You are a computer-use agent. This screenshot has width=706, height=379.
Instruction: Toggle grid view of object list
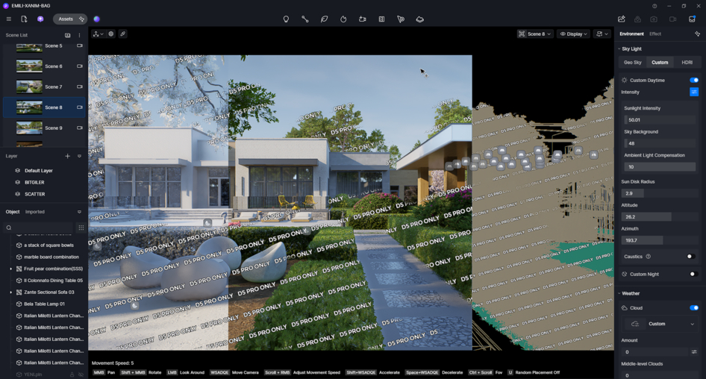click(81, 228)
